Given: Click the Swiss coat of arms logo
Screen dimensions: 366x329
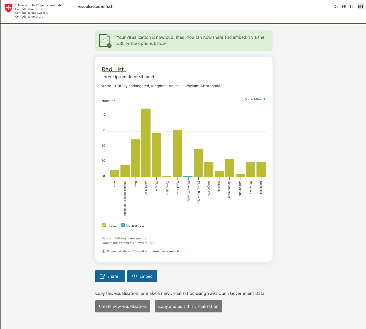Looking at the screenshot, I should [x=8, y=8].
